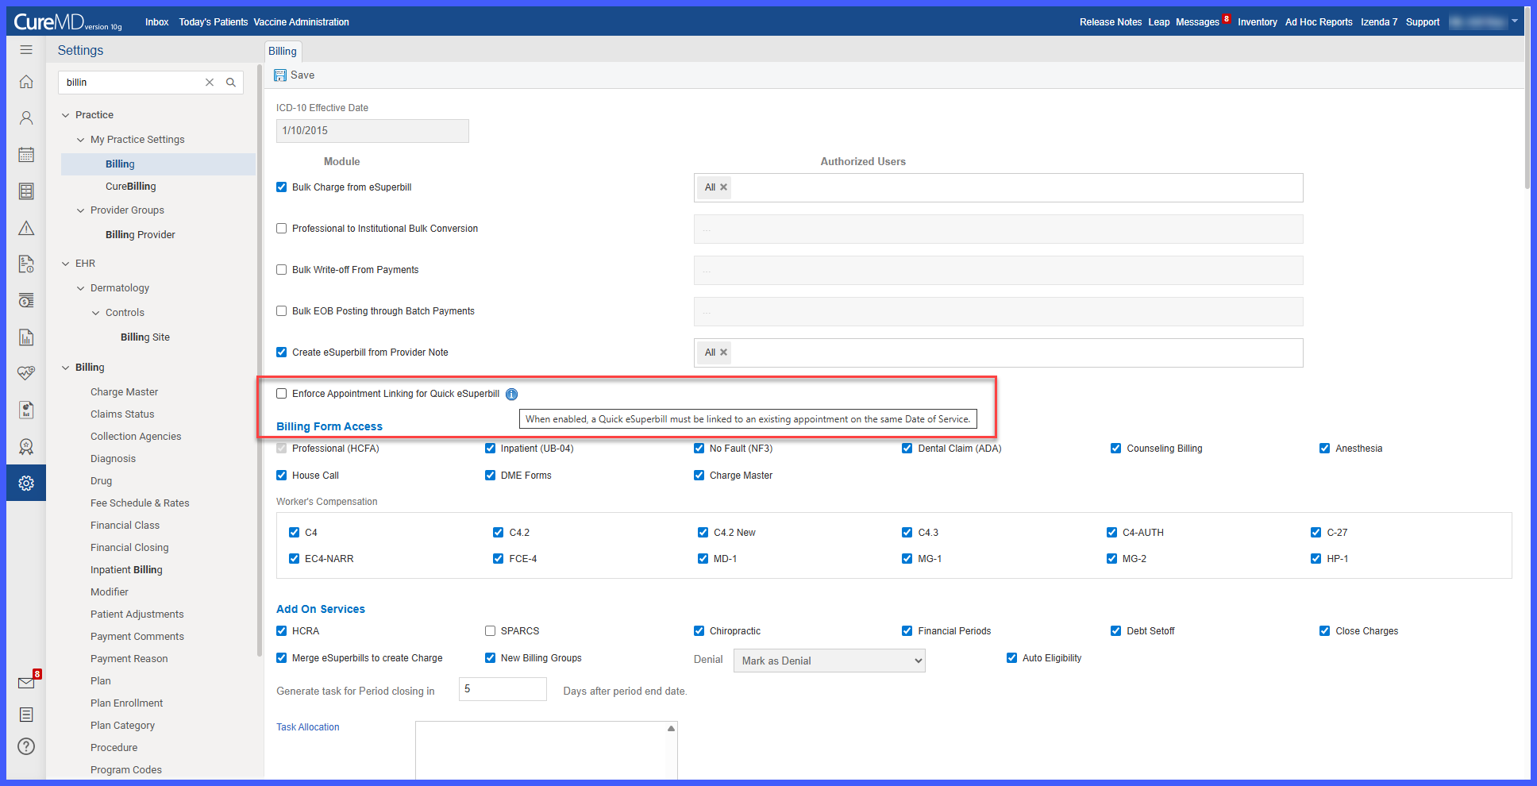Enable Enforce Appointment Linking for Quick eSuperbill
Image resolution: width=1537 pixels, height=786 pixels.
282,394
